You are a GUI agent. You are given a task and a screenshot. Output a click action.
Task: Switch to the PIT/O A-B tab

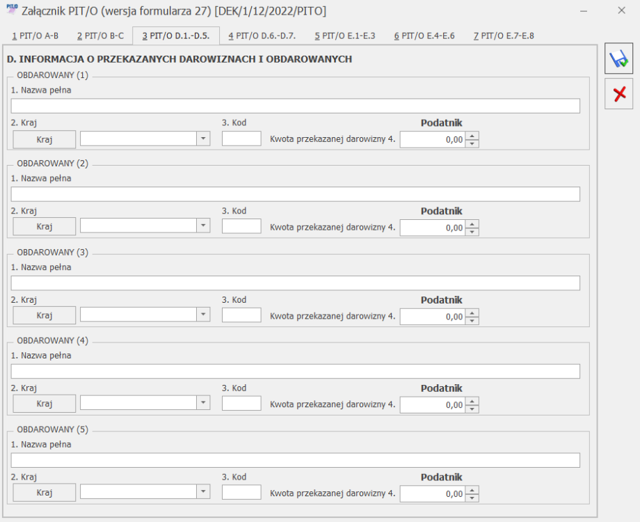[x=35, y=36]
